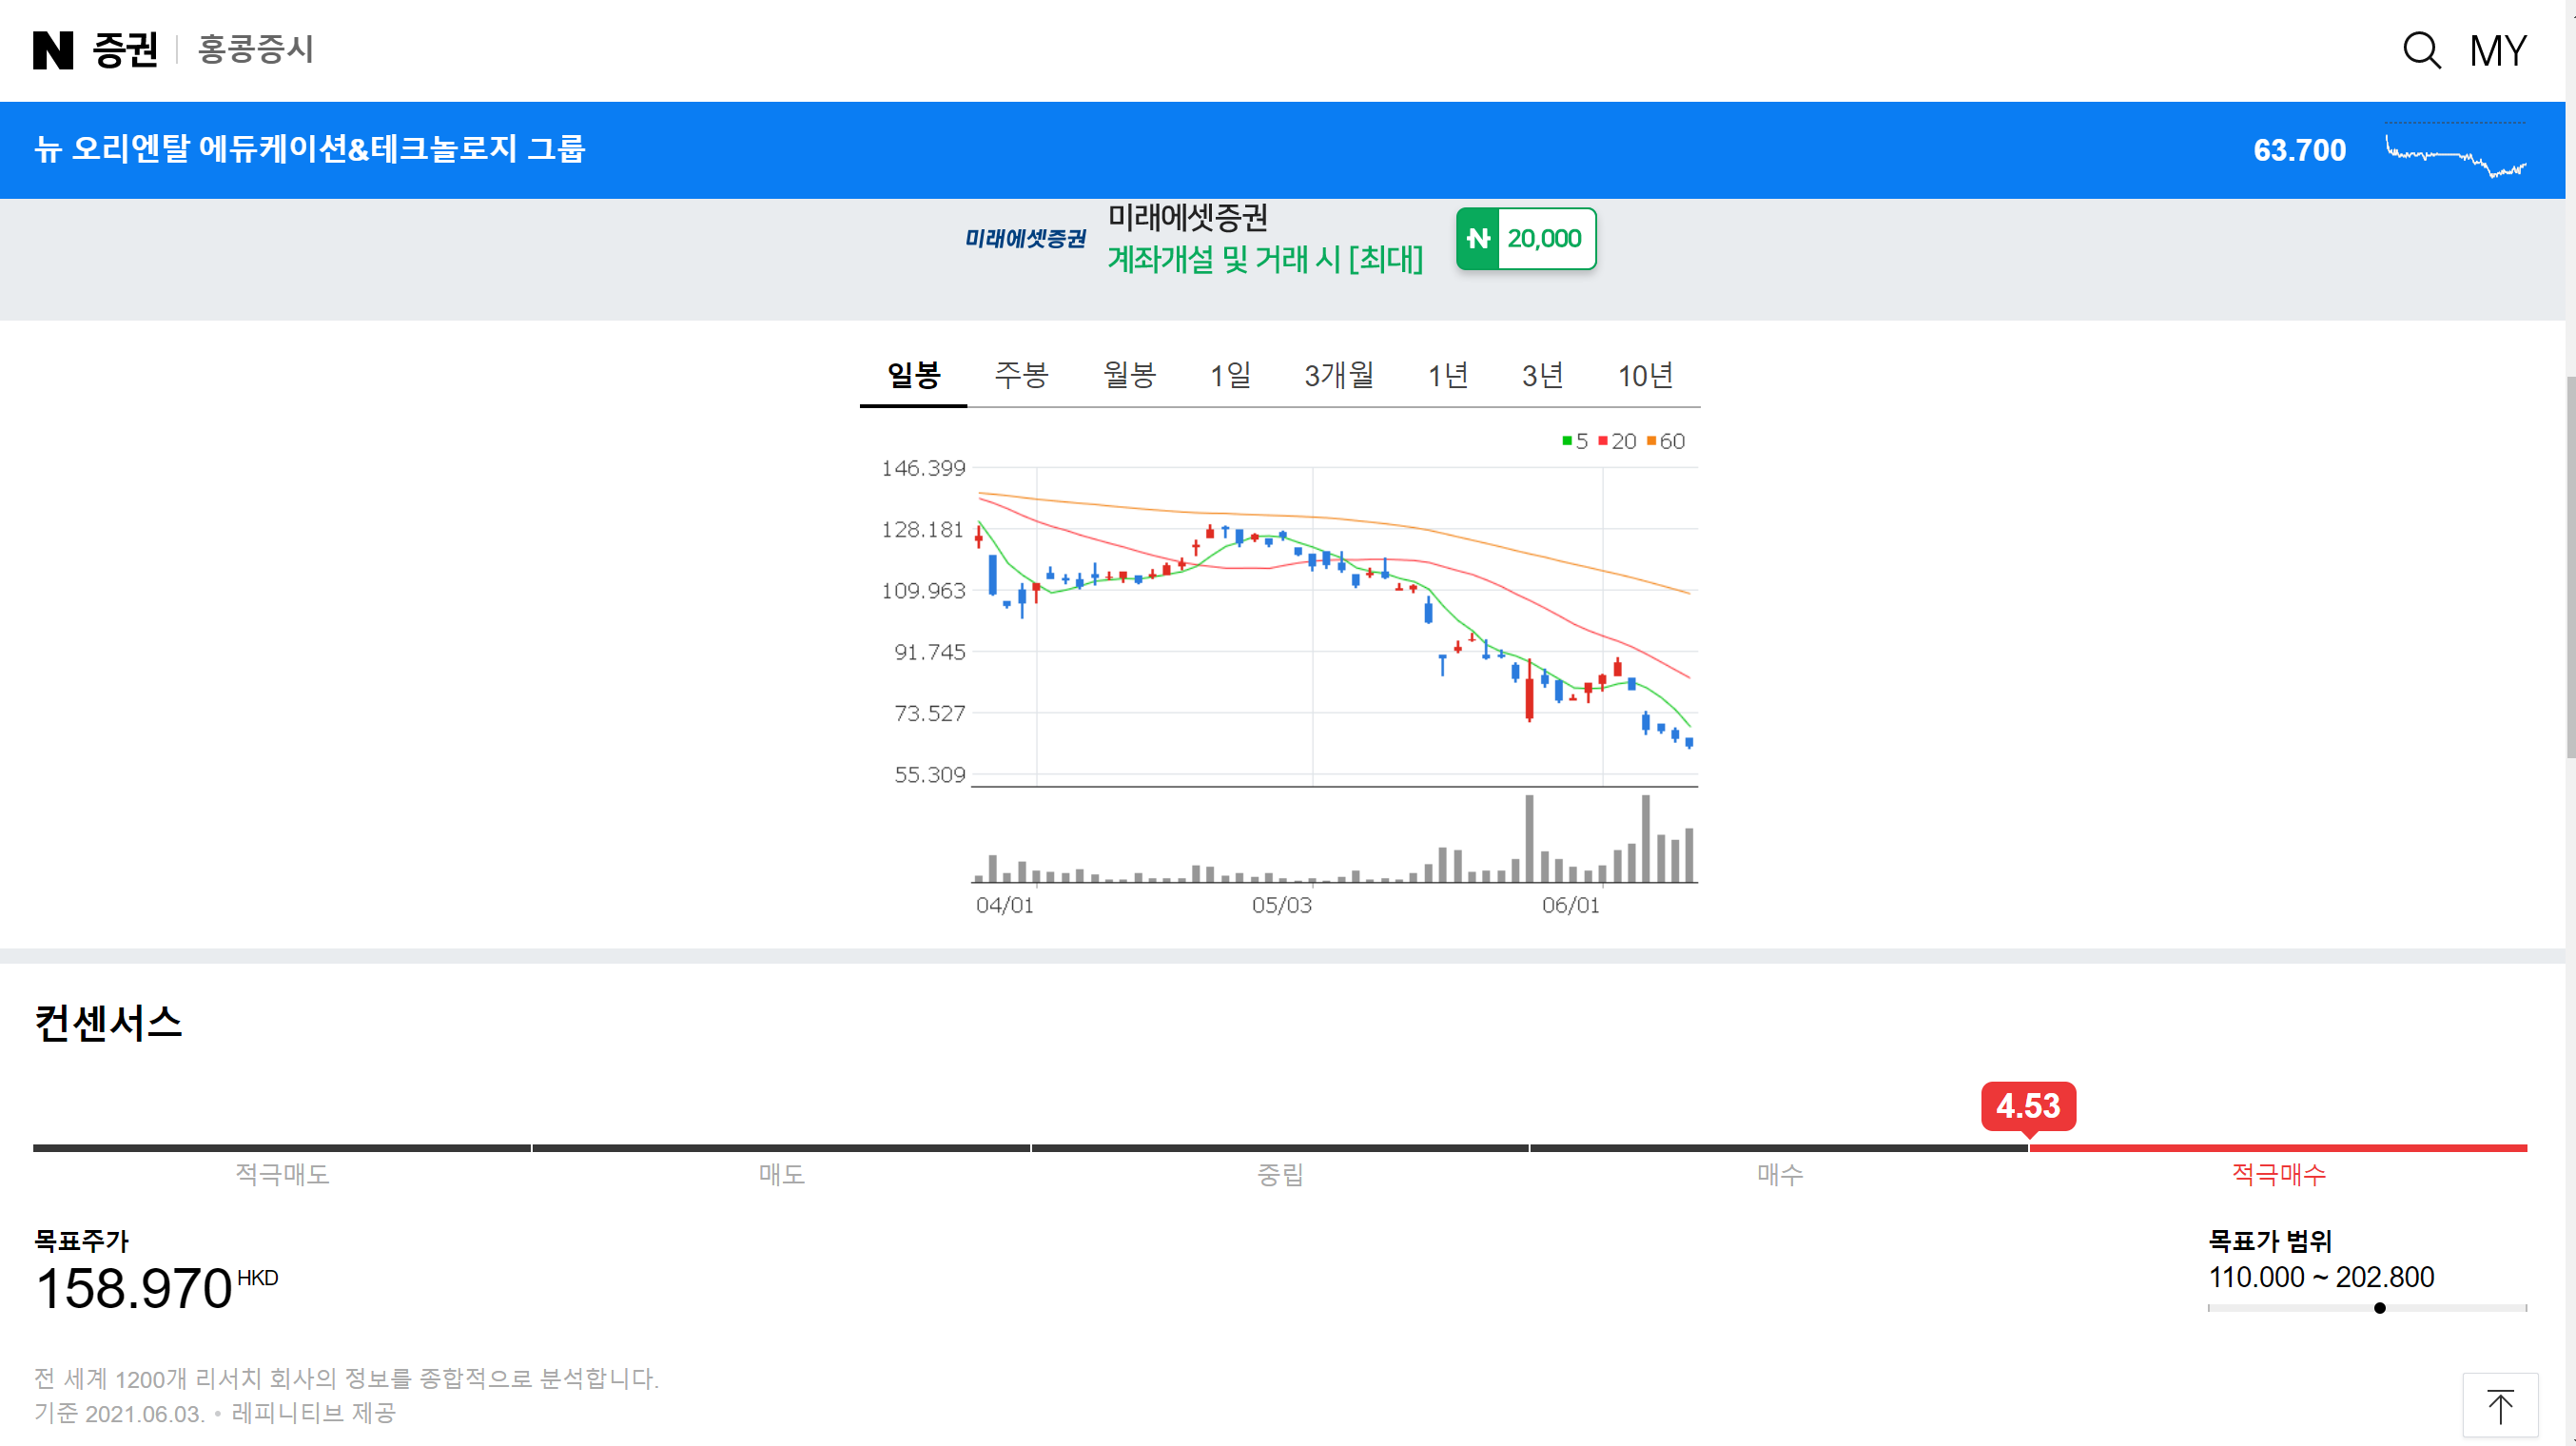The width and height of the screenshot is (2576, 1446).
Task: Click the 05/03 date label
Action: tap(1281, 906)
